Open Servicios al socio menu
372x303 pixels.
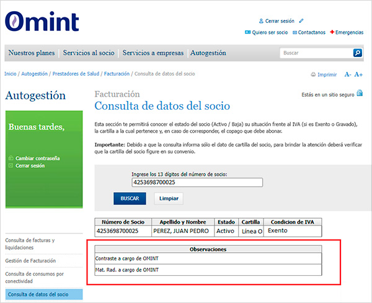click(x=89, y=53)
